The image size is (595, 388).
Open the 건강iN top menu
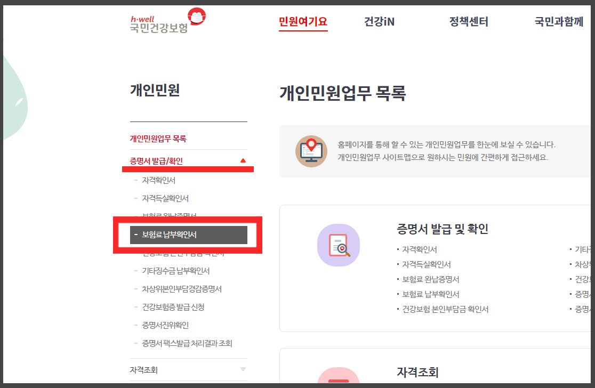[379, 22]
